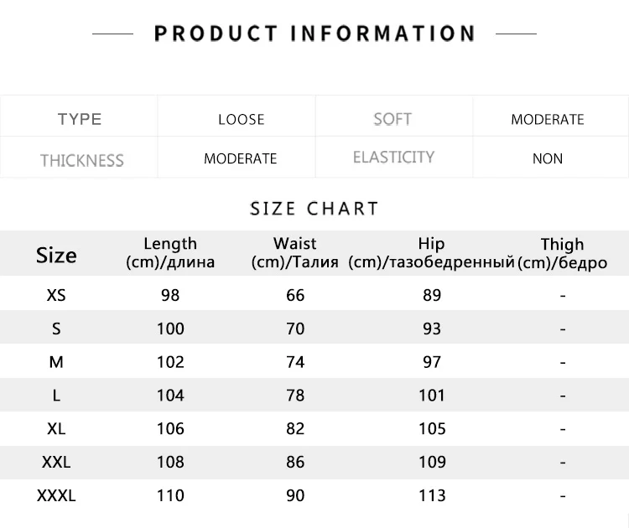Select the SOFT label cell

(x=392, y=119)
